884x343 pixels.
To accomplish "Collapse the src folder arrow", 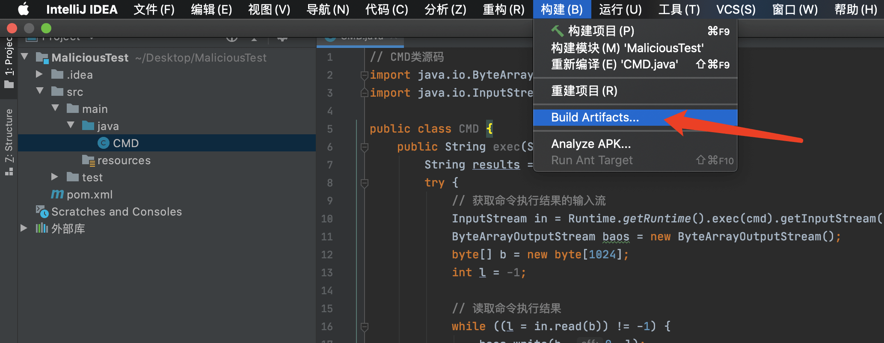I will point(40,91).
